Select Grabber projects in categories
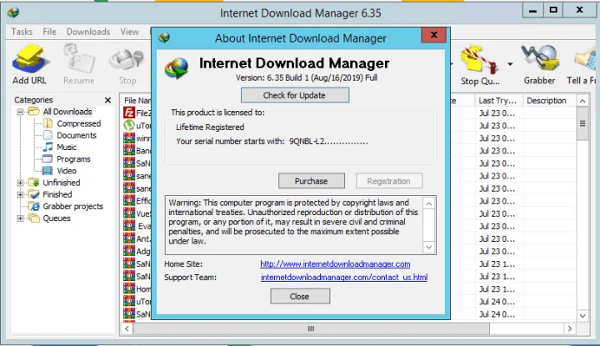The width and height of the screenshot is (600, 346). [x=72, y=206]
